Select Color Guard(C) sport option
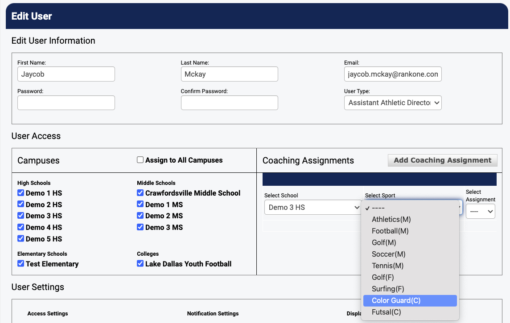 [410, 301]
